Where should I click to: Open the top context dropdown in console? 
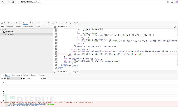[x=14, y=78]
